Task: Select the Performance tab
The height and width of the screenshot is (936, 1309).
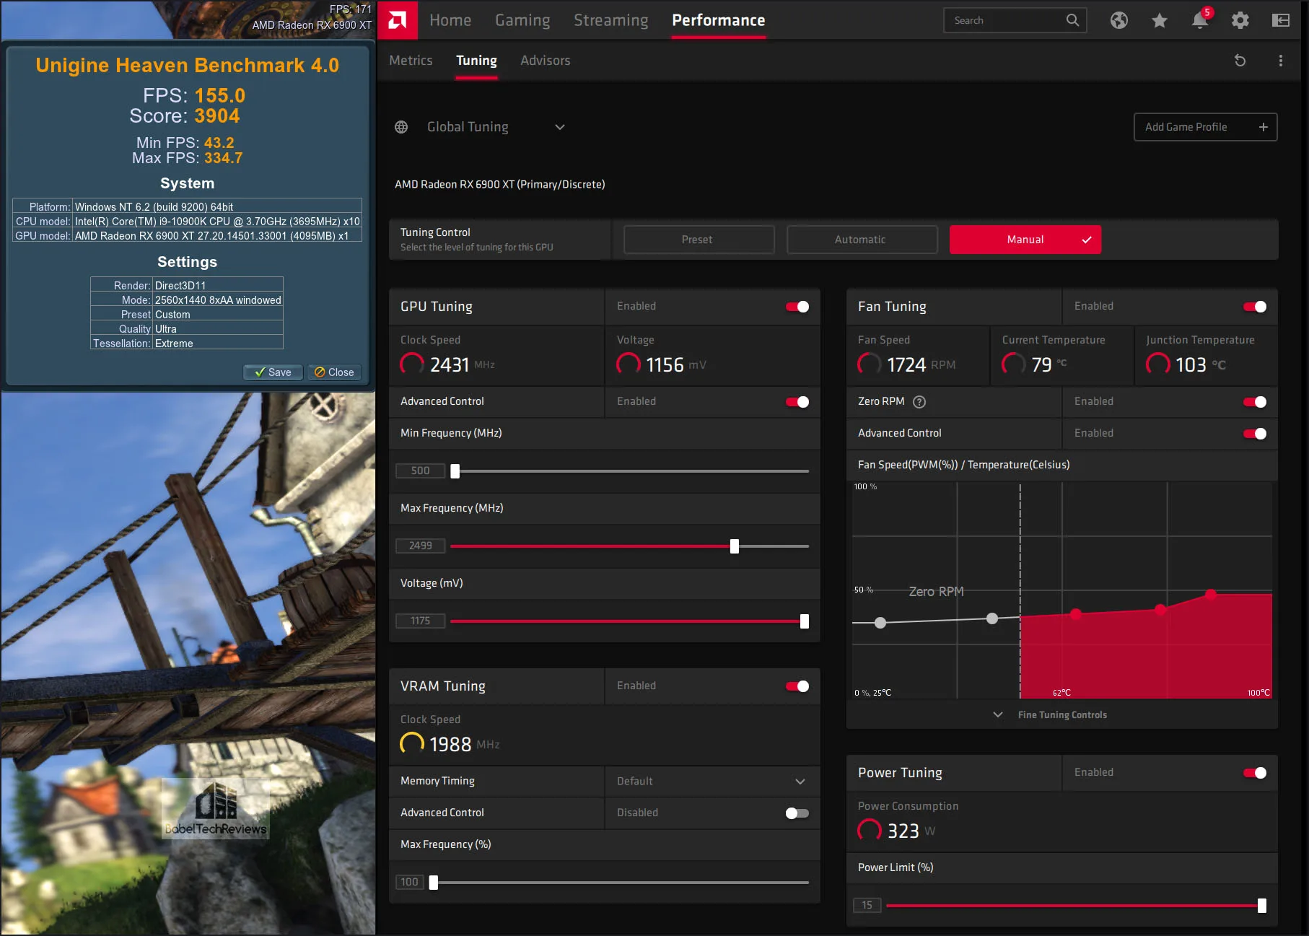Action: [x=718, y=20]
